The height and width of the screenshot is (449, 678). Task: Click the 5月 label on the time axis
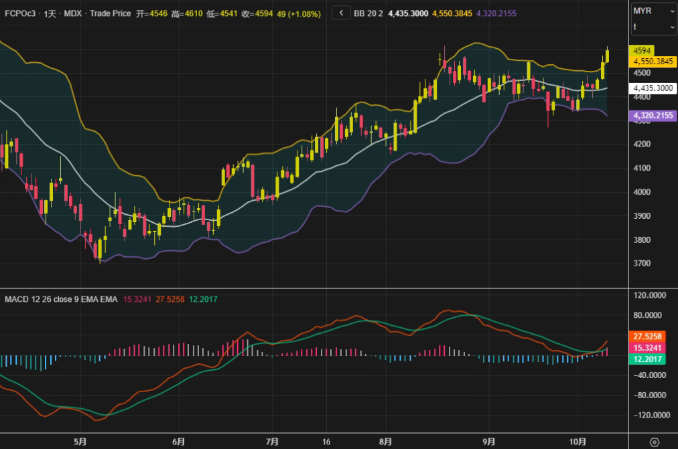[80, 442]
